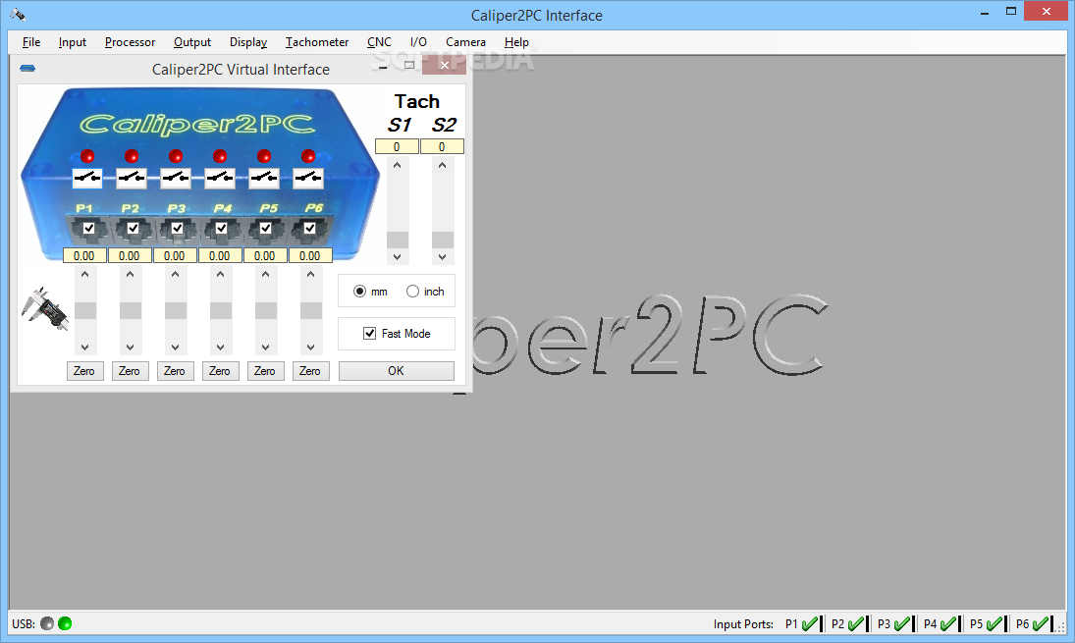Viewport: 1075px width, 643px height.
Task: Select the inch unit radio button
Action: [412, 292]
